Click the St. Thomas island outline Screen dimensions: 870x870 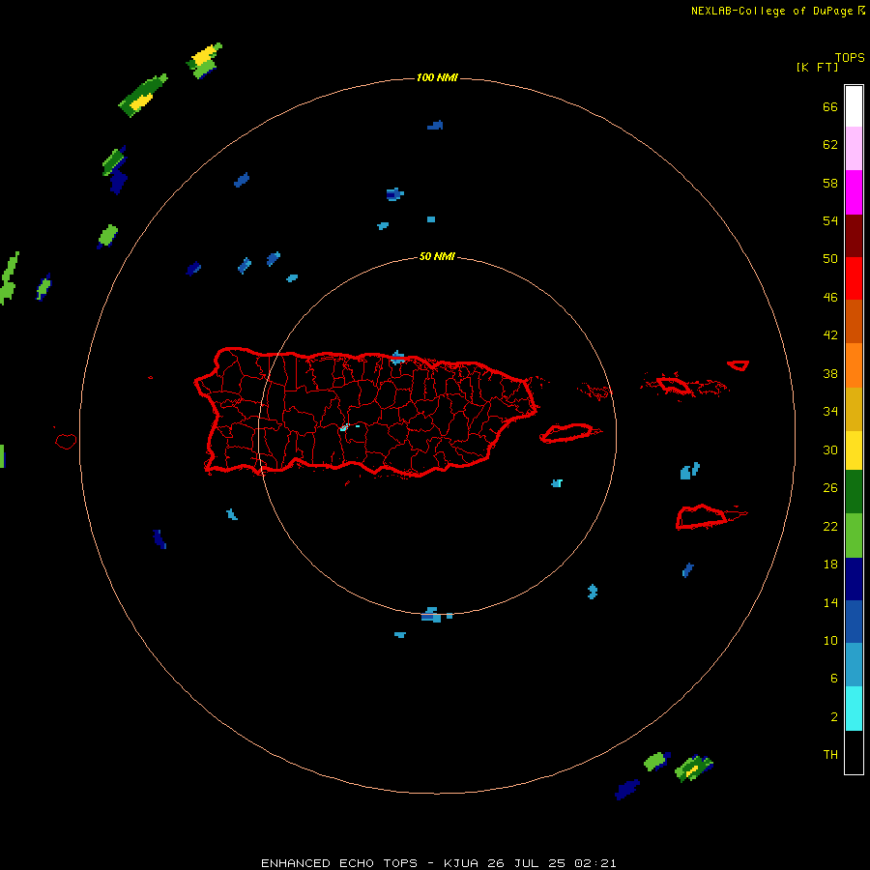tap(673, 385)
